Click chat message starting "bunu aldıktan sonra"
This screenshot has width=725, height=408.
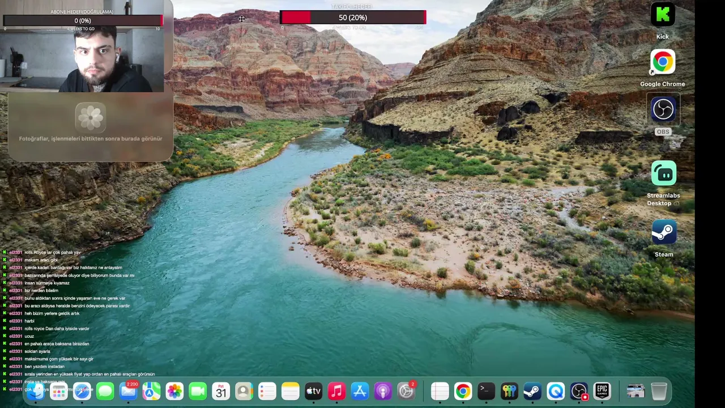point(75,298)
